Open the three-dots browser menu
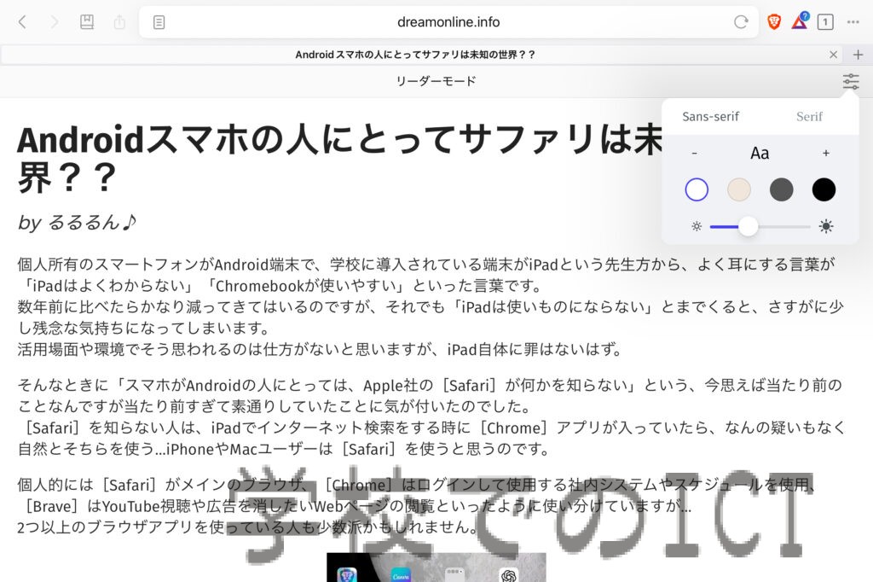 click(x=853, y=22)
